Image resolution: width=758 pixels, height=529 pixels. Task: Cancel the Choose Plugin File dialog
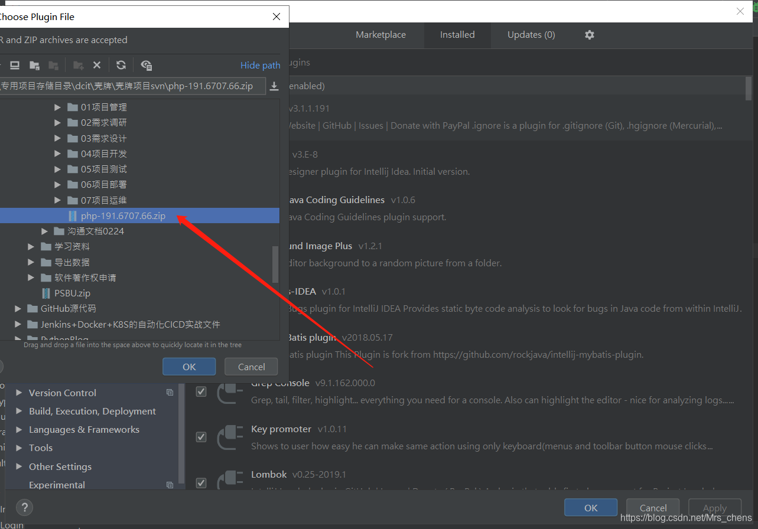pyautogui.click(x=251, y=367)
